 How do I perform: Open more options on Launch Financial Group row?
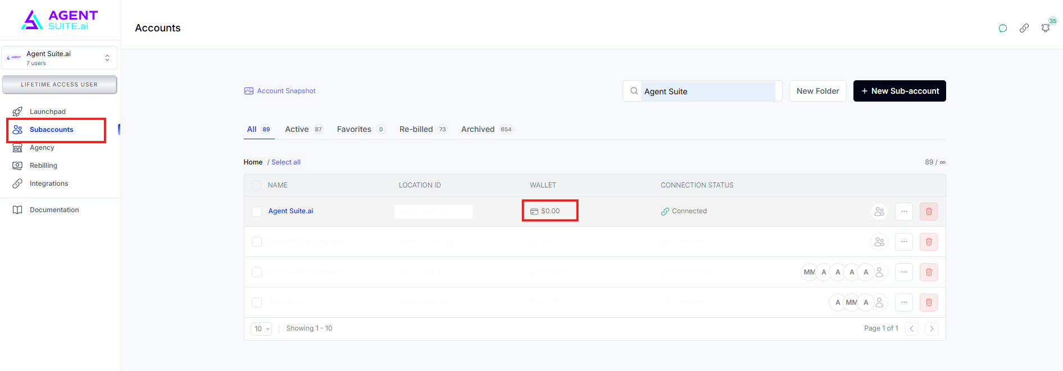pos(904,242)
